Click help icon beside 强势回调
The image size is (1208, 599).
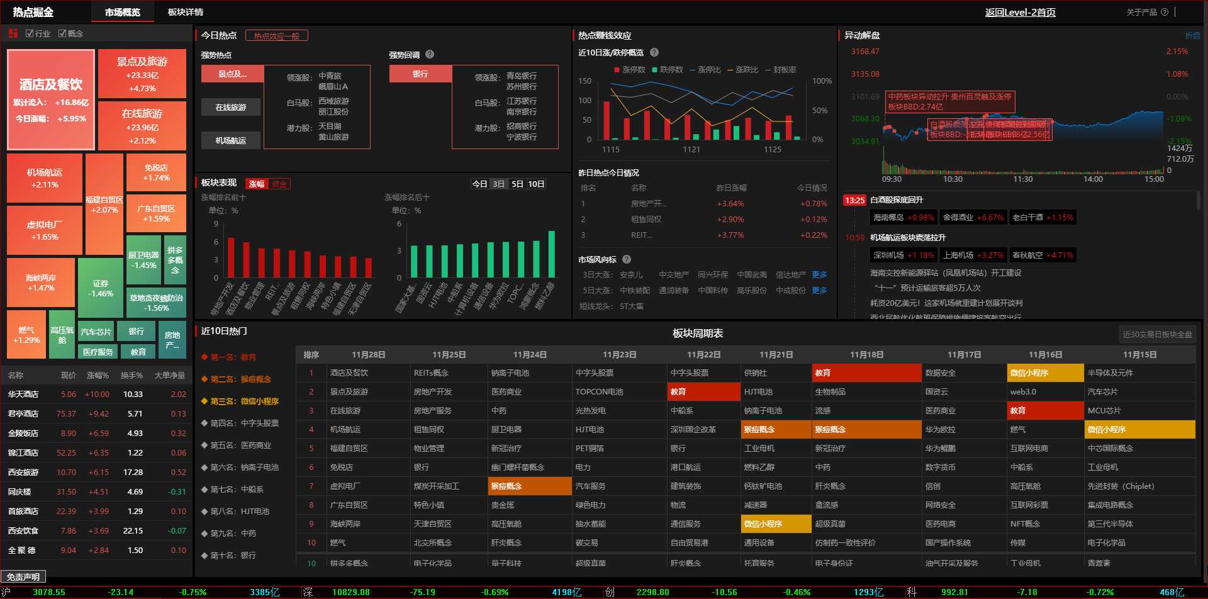[430, 55]
